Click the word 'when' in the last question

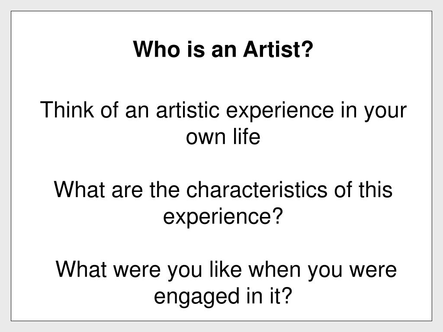[x=274, y=269]
